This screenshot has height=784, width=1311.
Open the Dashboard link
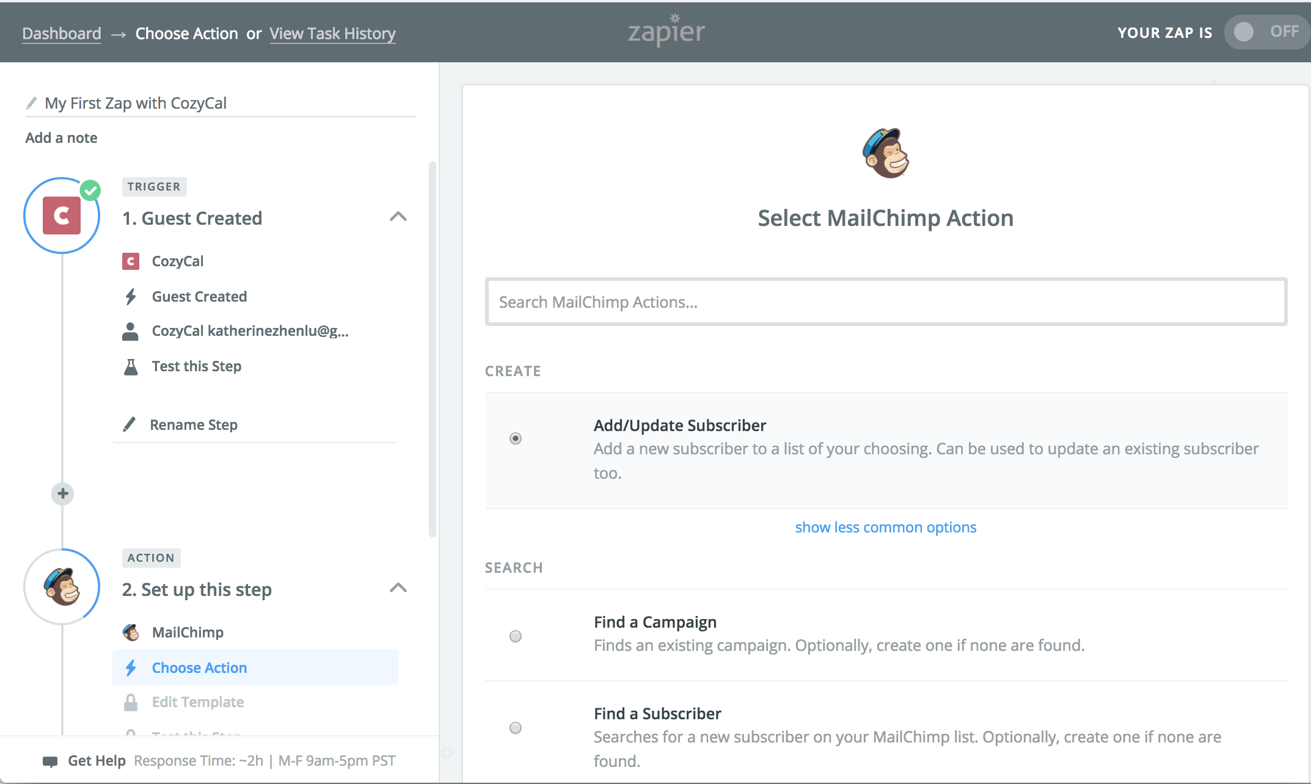tap(62, 34)
